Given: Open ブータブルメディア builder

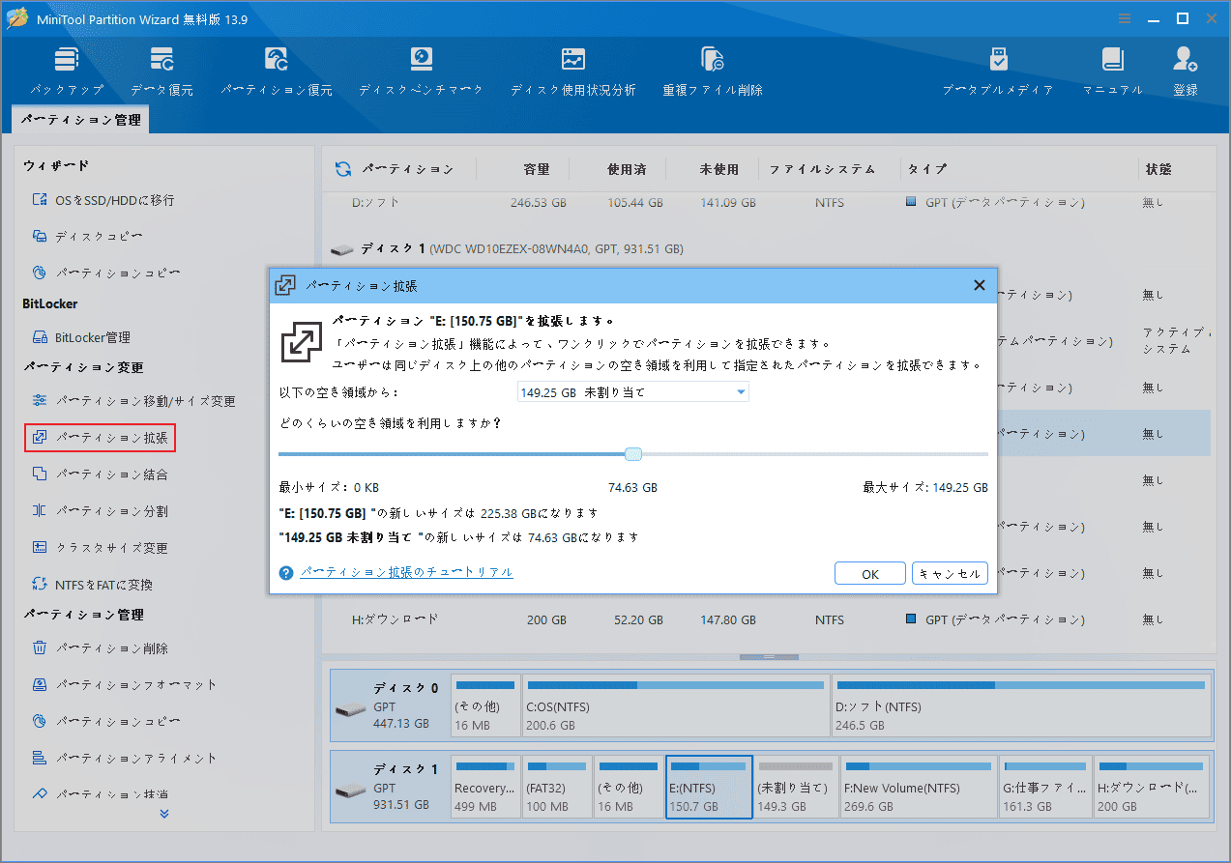Looking at the screenshot, I should click(x=998, y=71).
